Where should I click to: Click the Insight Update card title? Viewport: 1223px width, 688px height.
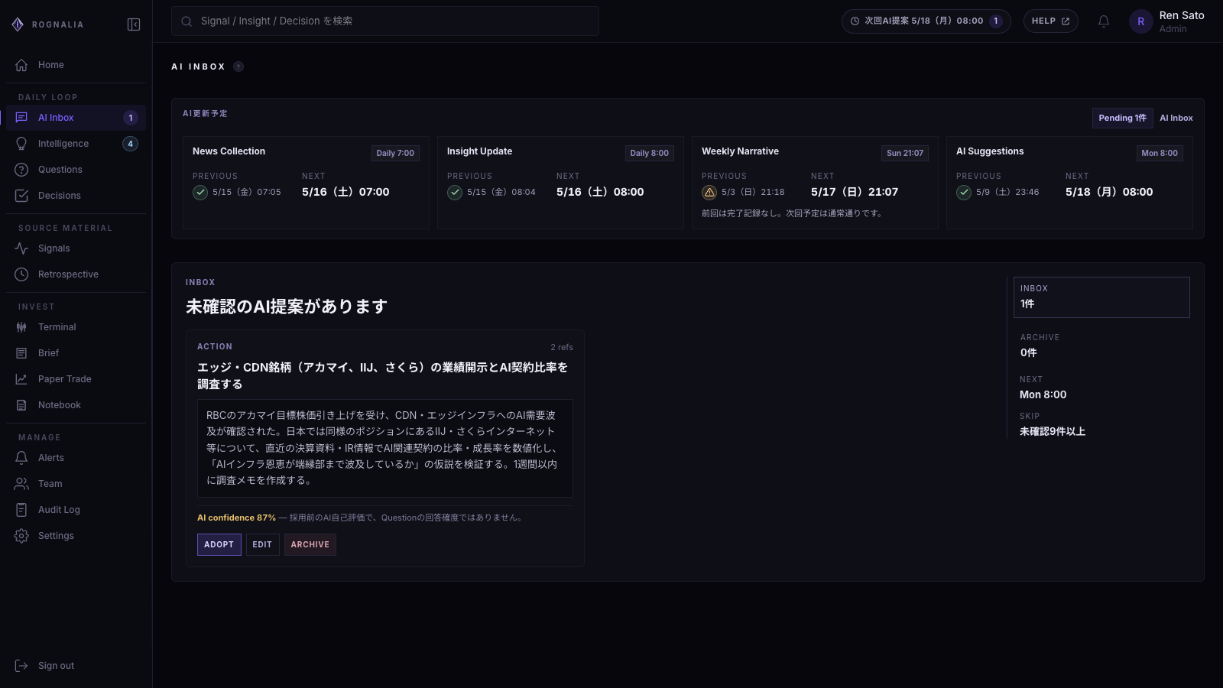point(480,151)
